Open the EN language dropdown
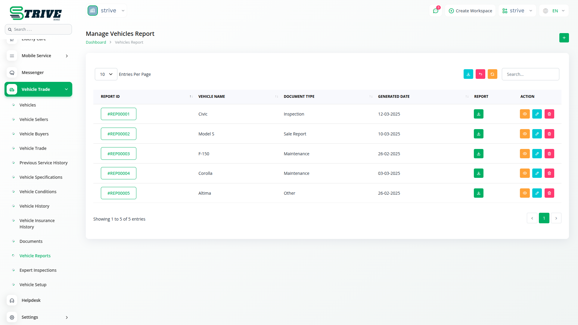The width and height of the screenshot is (578, 325). click(x=554, y=11)
